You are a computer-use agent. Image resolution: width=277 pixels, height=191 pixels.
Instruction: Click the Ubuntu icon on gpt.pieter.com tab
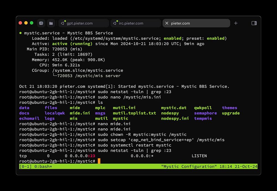63,23
